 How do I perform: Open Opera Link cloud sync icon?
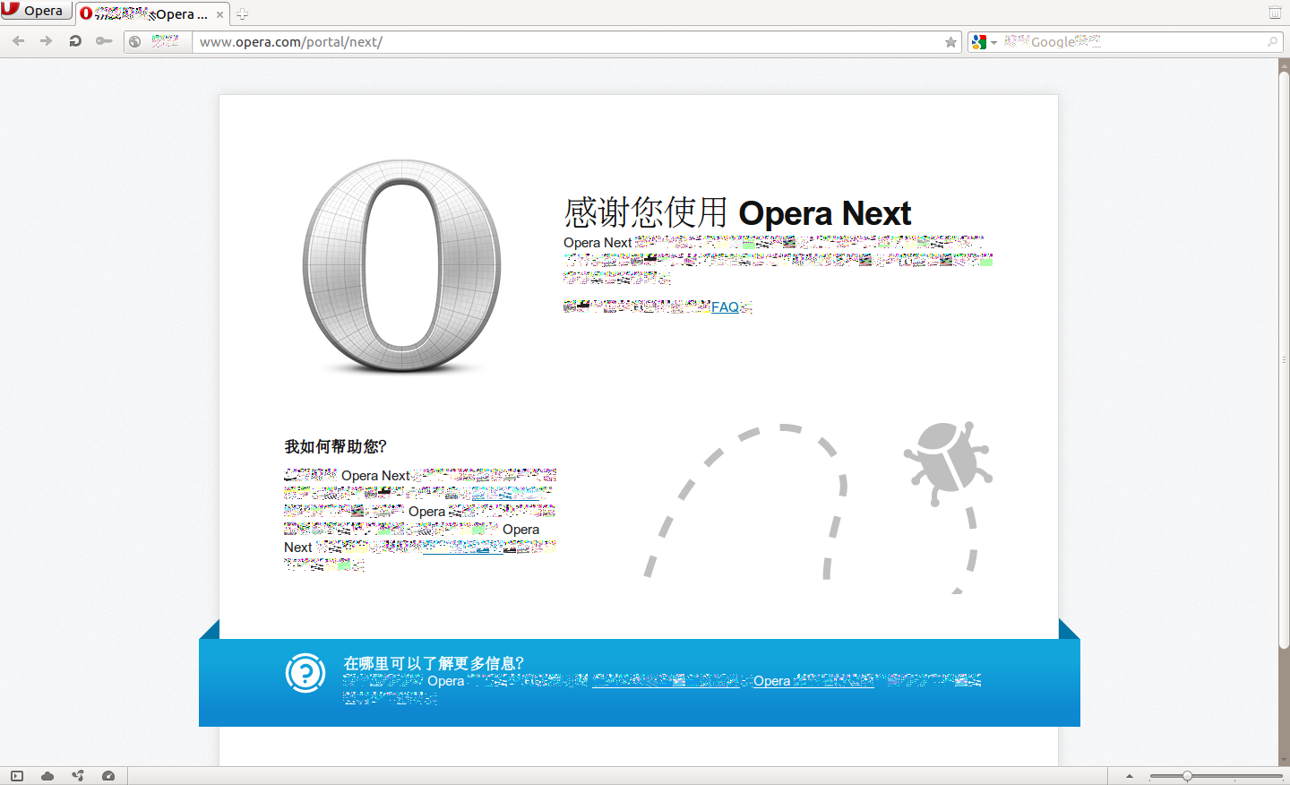(47, 776)
